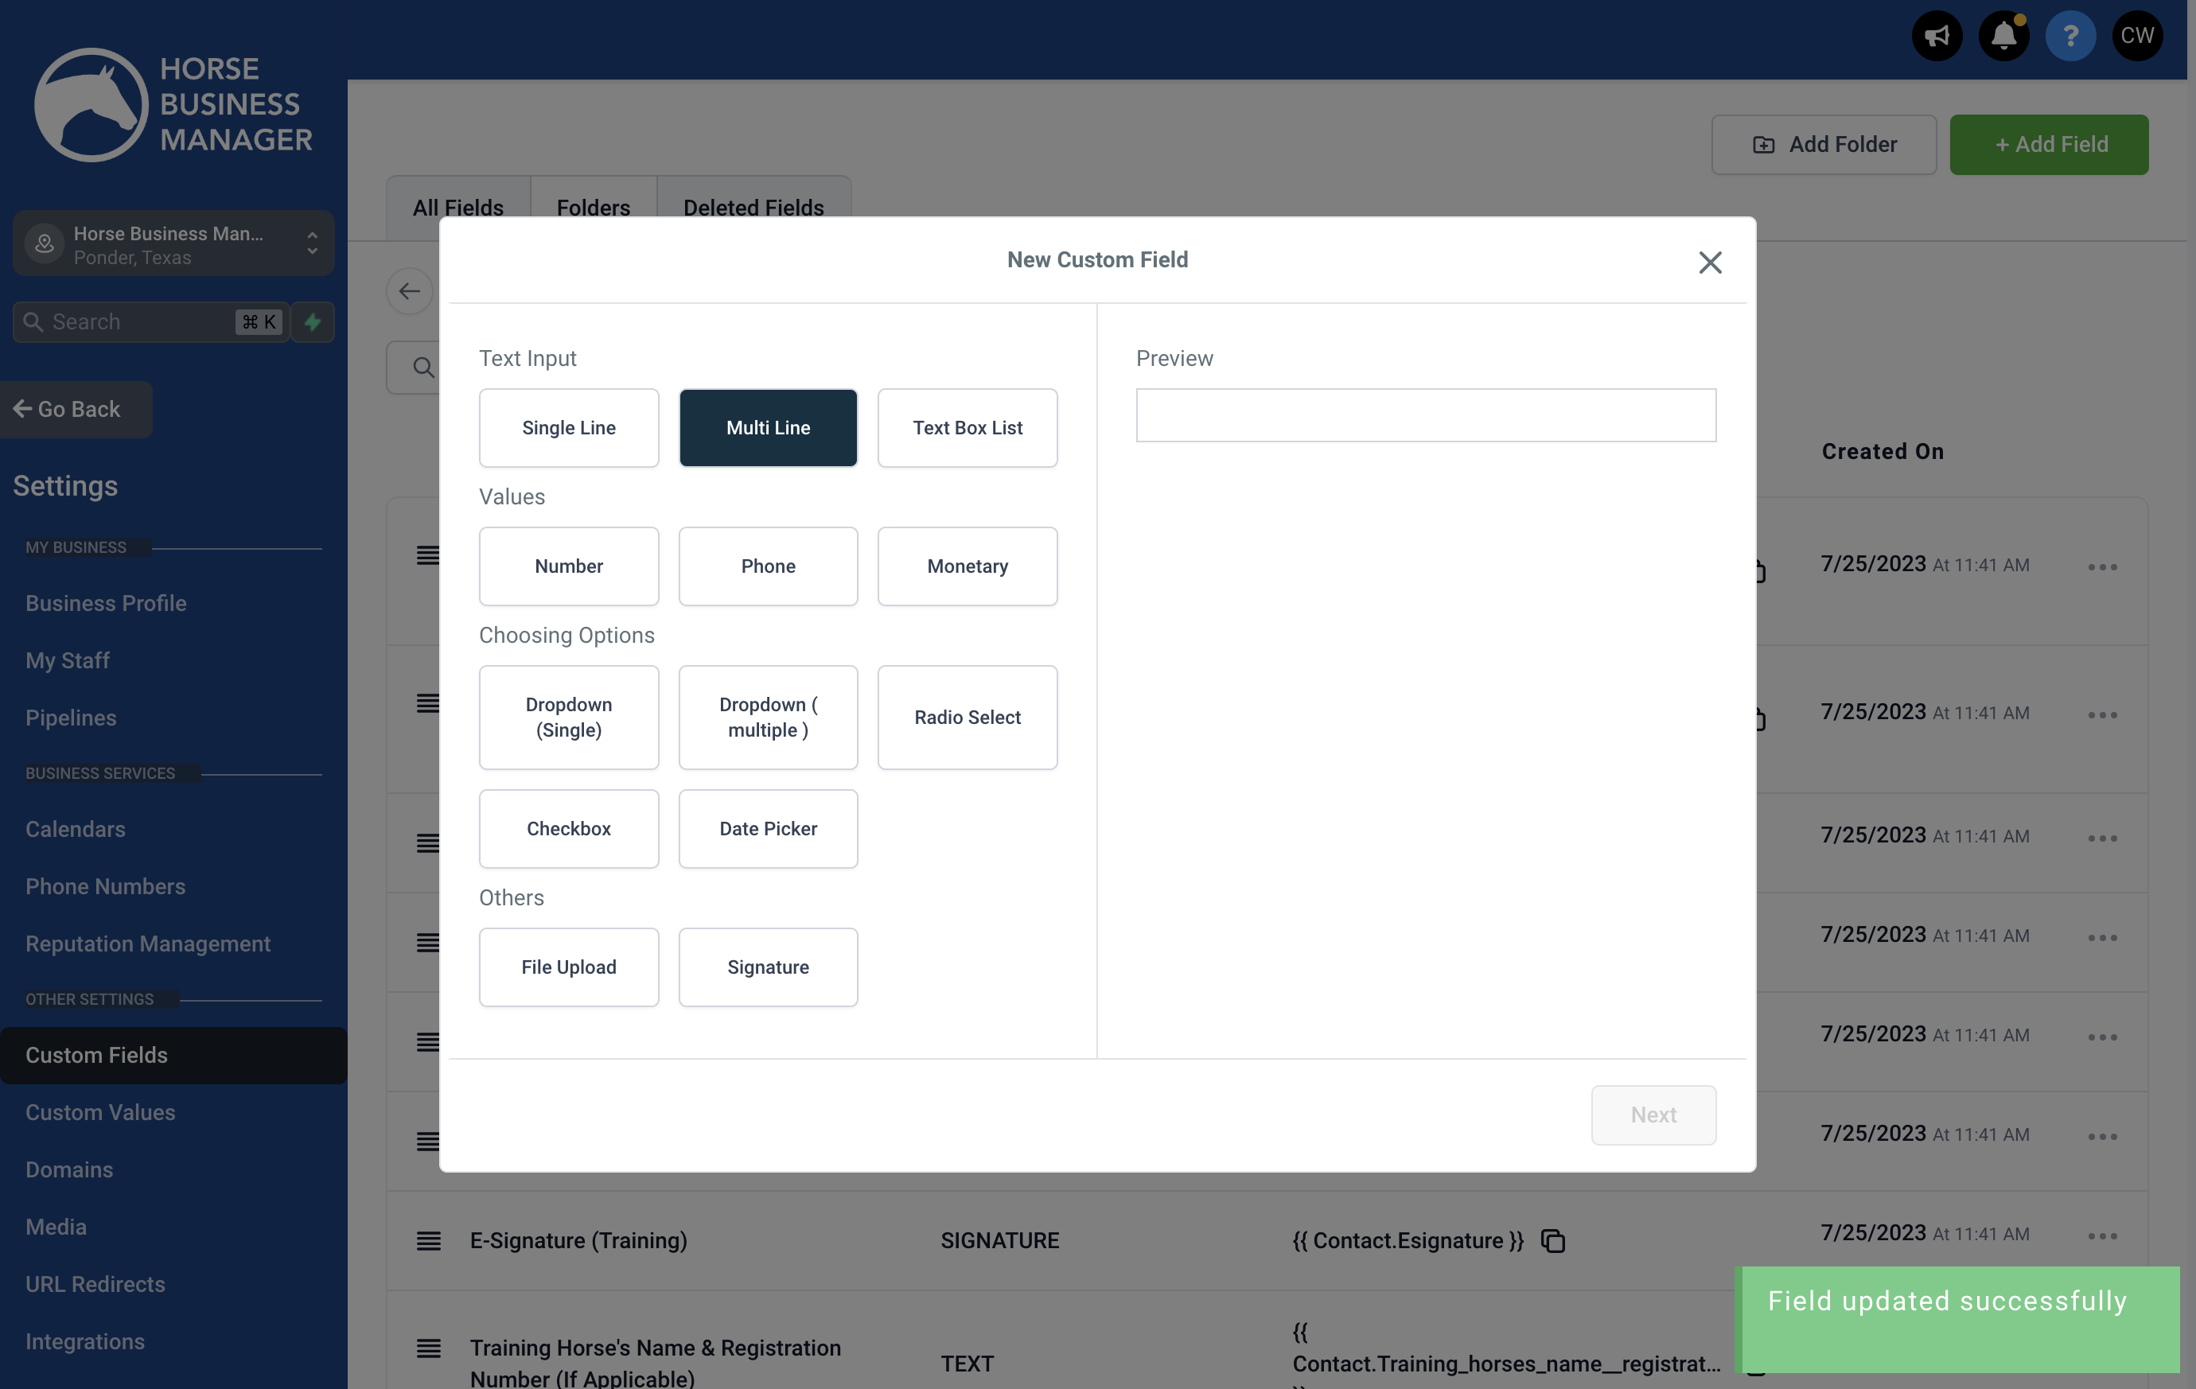Open three-dot menu for E-Signature (Training) row
The image size is (2196, 1389).
pyautogui.click(x=2102, y=1235)
